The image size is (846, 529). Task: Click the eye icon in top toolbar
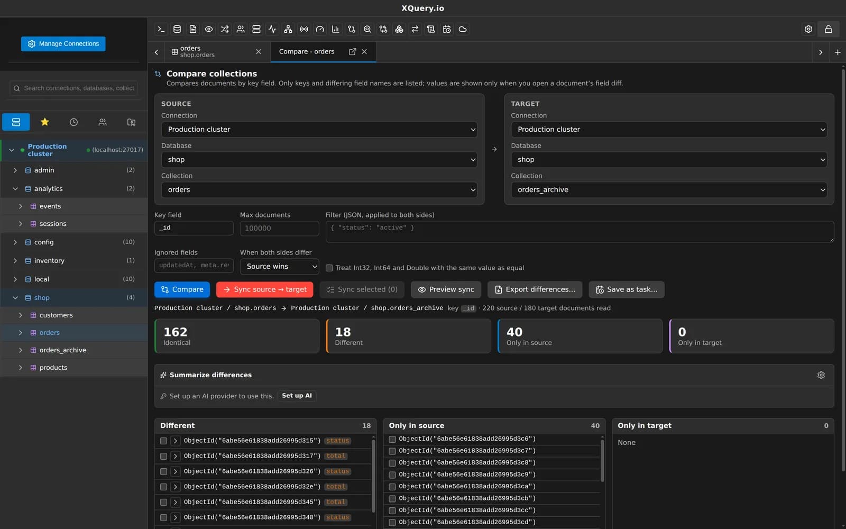click(x=209, y=29)
